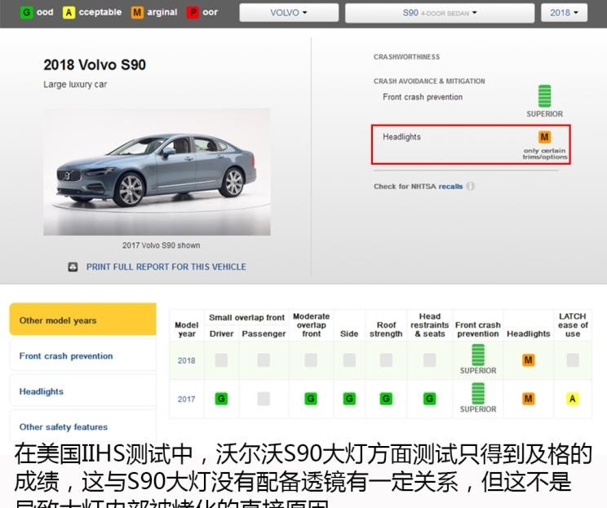Click the Volvo S90 car photo
This screenshot has height=508, width=607.
(x=157, y=172)
